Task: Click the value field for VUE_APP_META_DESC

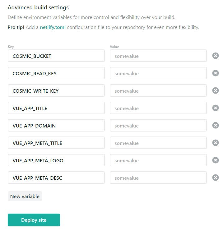Action: pos(158,178)
